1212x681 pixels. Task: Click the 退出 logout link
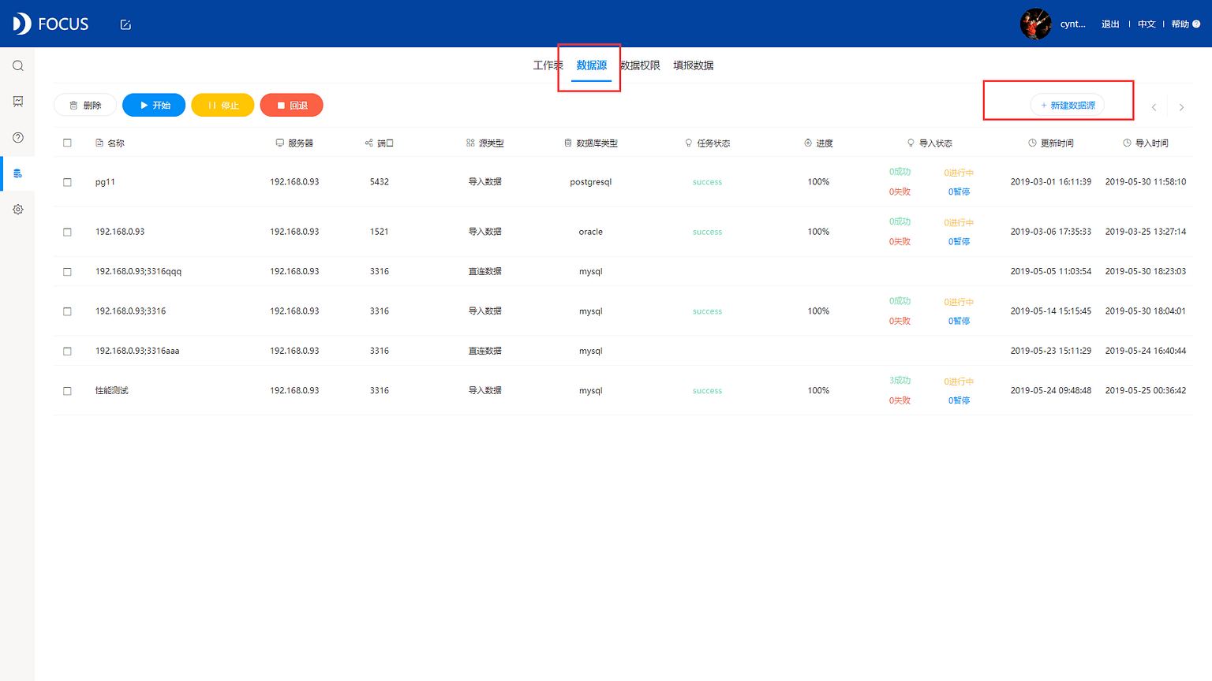click(1110, 24)
